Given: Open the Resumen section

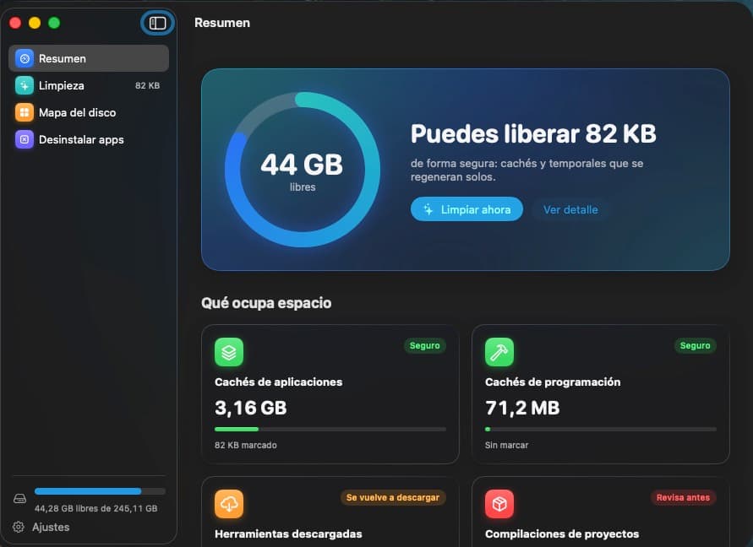Looking at the screenshot, I should (89, 58).
